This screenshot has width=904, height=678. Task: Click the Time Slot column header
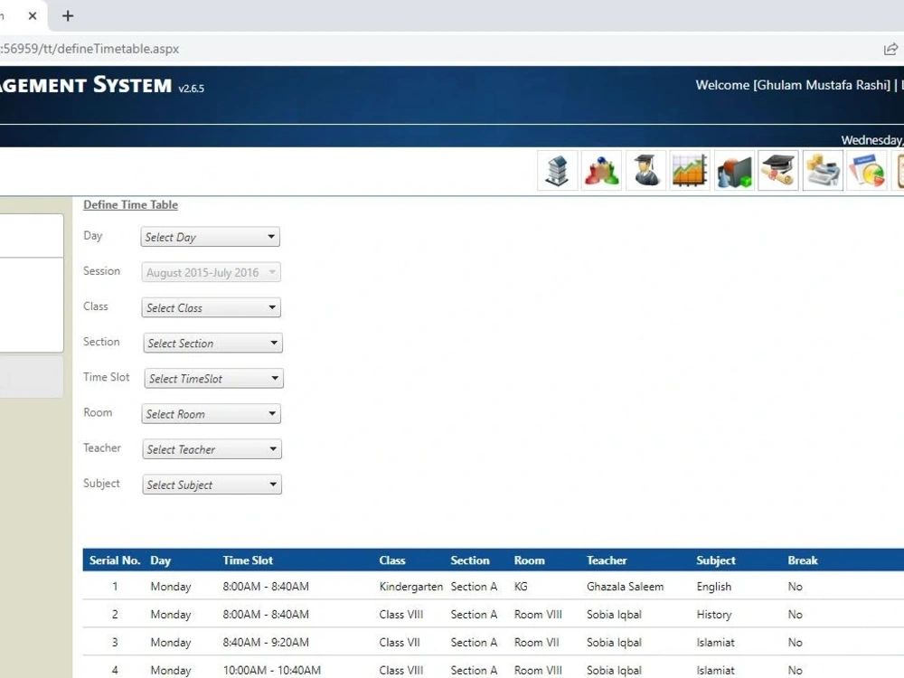click(248, 560)
